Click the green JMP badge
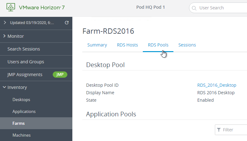247x141 pixels. click(x=60, y=75)
